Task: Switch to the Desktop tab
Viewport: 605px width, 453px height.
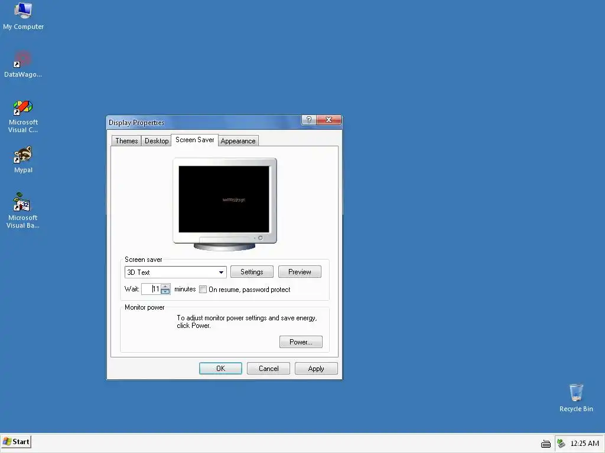Action: [156, 141]
